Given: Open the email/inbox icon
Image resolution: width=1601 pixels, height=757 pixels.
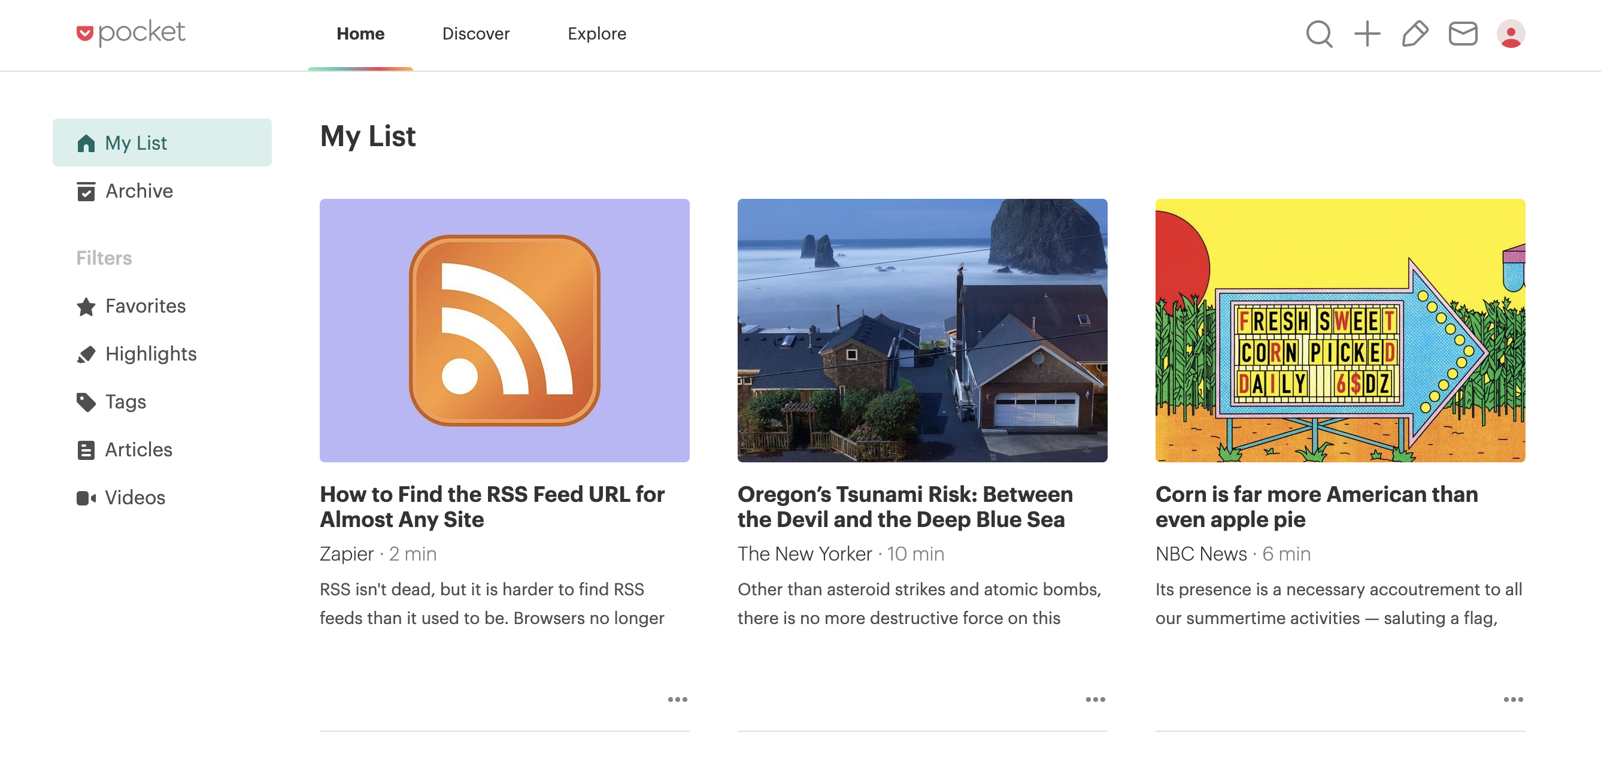Looking at the screenshot, I should (x=1462, y=34).
